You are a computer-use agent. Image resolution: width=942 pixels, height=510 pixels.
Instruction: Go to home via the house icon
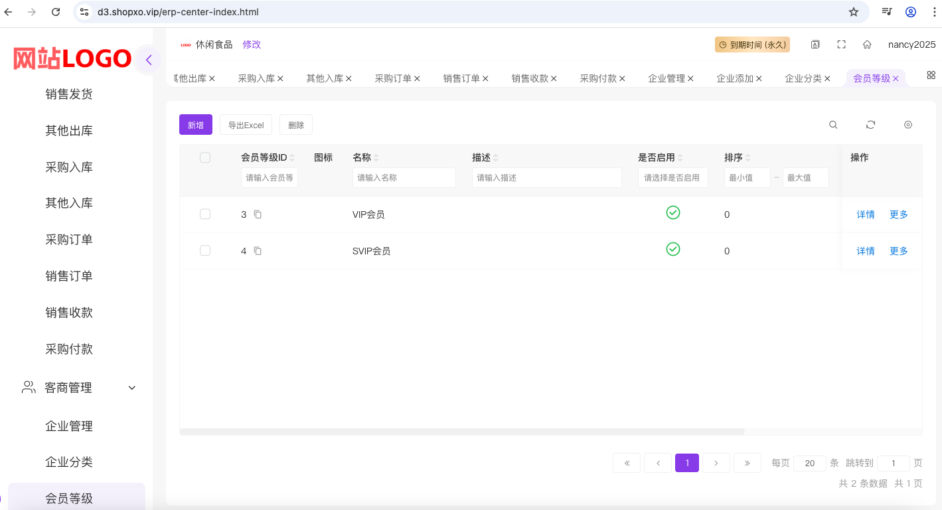click(x=867, y=44)
